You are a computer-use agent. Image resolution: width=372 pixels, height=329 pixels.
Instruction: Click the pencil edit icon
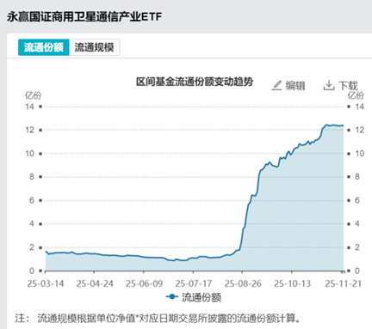coord(276,85)
